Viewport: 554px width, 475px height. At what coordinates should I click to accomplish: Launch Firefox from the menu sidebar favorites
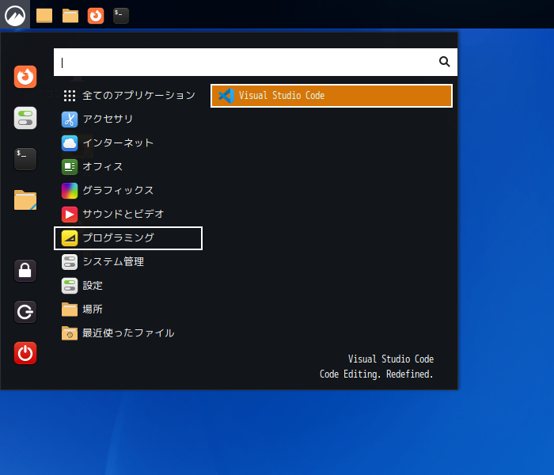coord(25,76)
